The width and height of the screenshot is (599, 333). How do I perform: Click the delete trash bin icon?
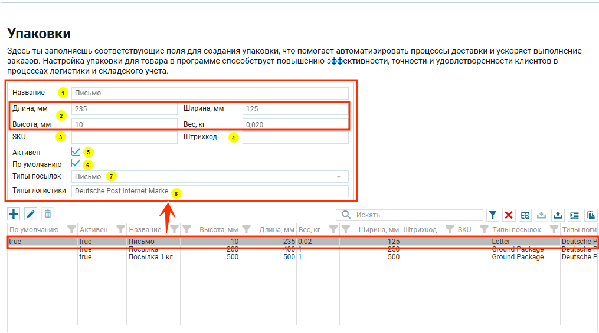click(x=48, y=215)
